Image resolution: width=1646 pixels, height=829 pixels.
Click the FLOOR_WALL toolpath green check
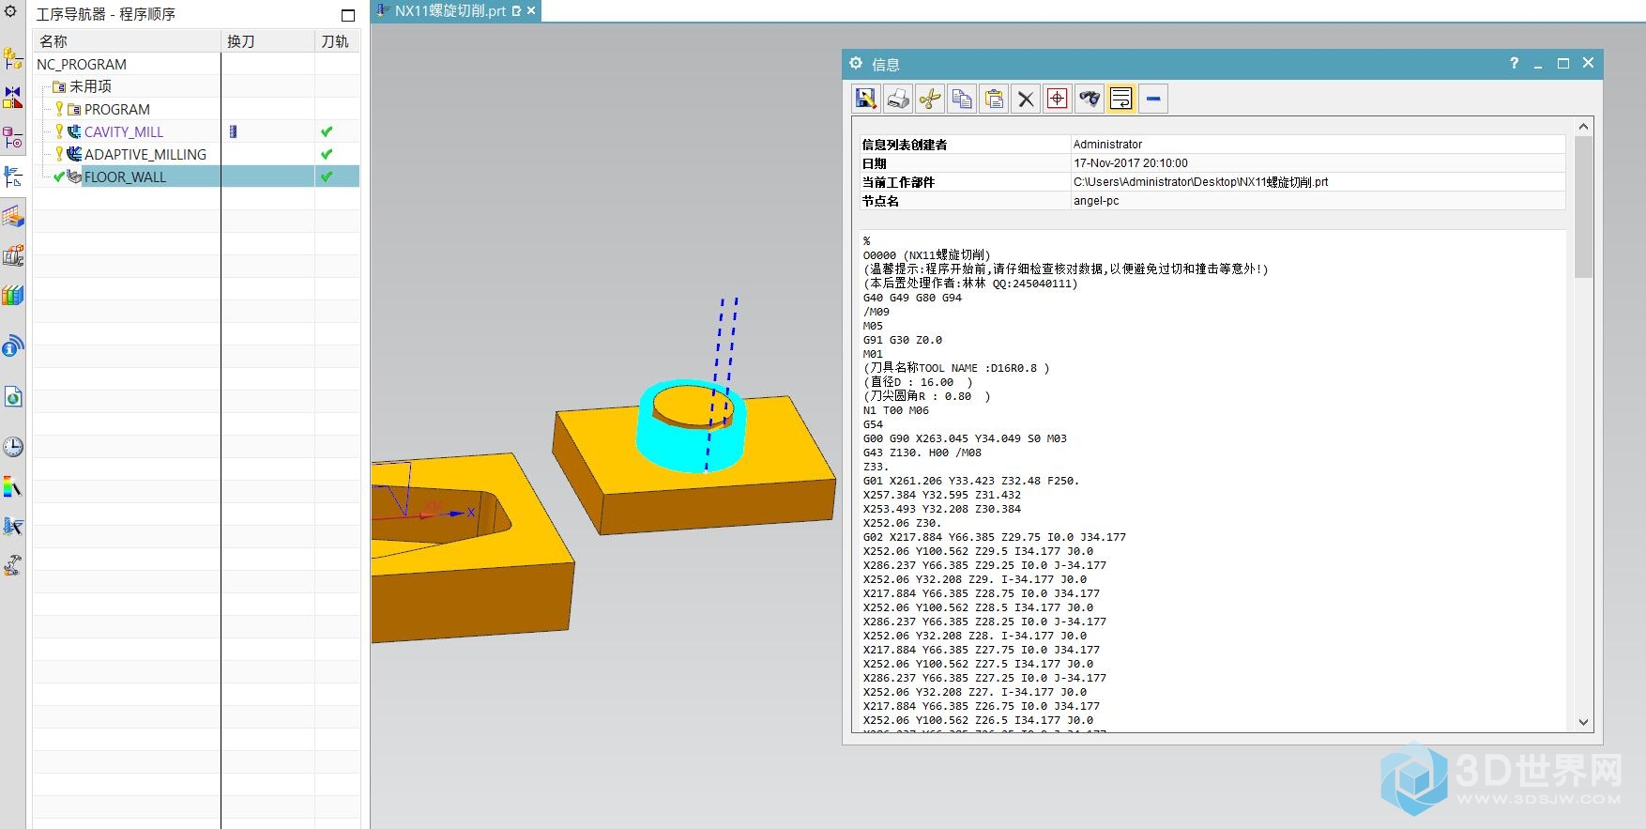tap(327, 177)
